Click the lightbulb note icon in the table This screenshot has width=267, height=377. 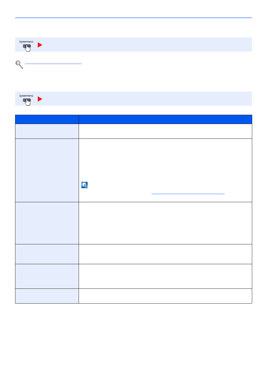(x=85, y=185)
